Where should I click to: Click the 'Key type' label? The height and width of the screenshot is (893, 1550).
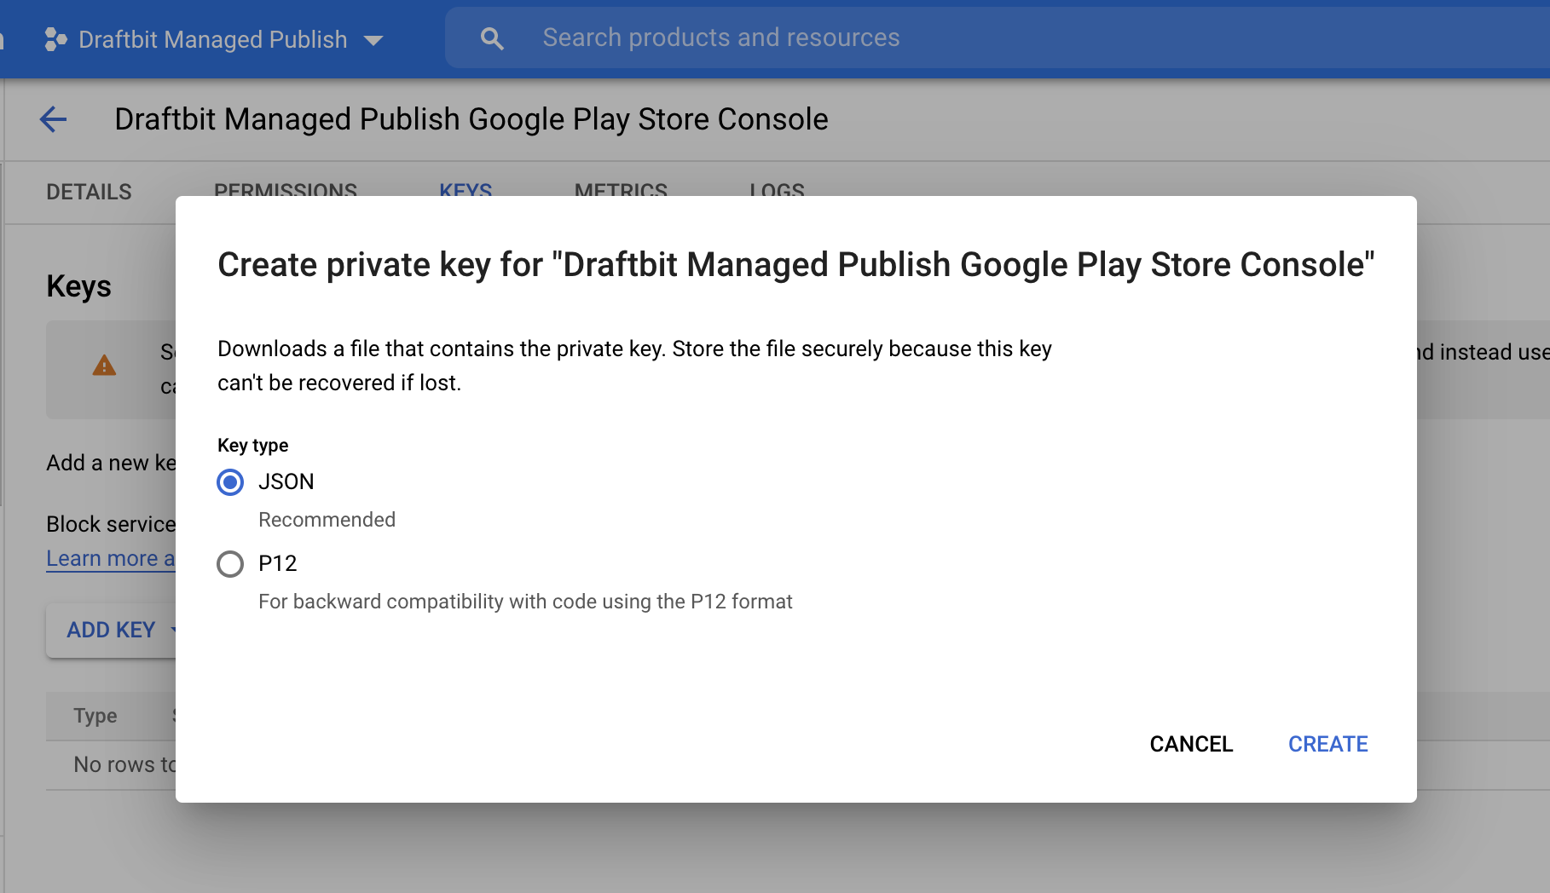[x=252, y=445]
